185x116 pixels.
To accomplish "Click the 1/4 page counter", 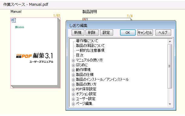I will click(130, 16).
